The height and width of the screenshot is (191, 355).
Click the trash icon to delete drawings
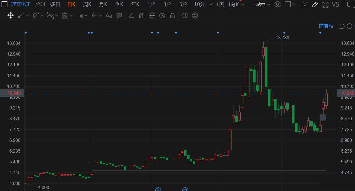click(172, 15)
